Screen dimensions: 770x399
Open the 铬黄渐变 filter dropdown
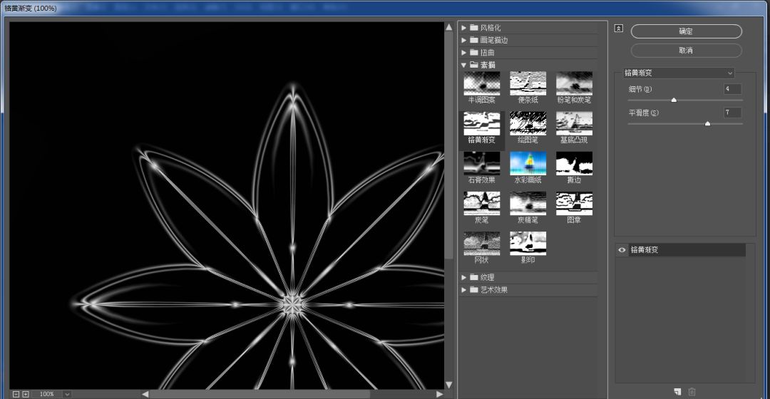678,73
